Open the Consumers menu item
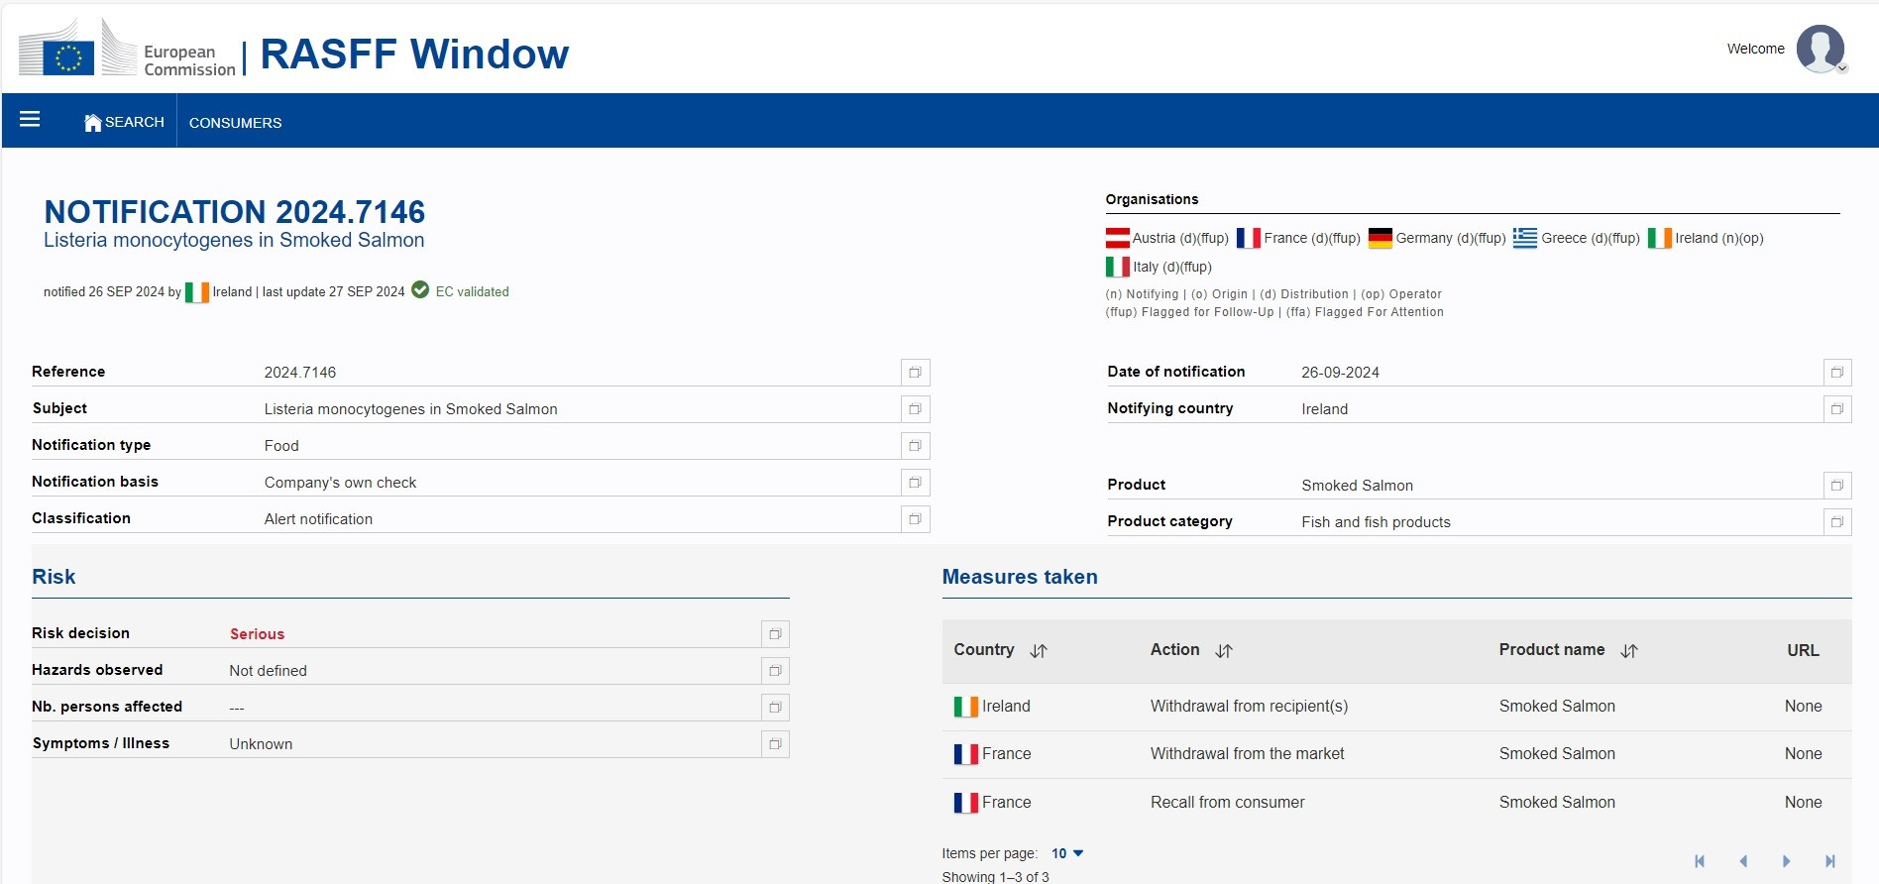 pyautogui.click(x=235, y=123)
